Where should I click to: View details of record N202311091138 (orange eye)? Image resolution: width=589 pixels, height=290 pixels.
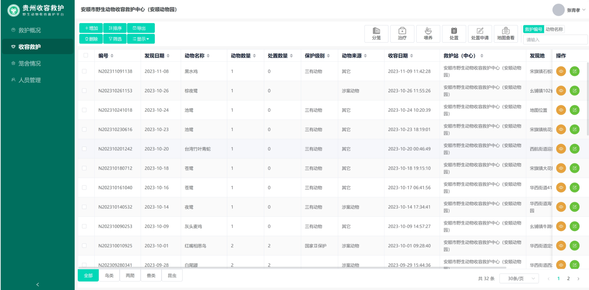(561, 71)
